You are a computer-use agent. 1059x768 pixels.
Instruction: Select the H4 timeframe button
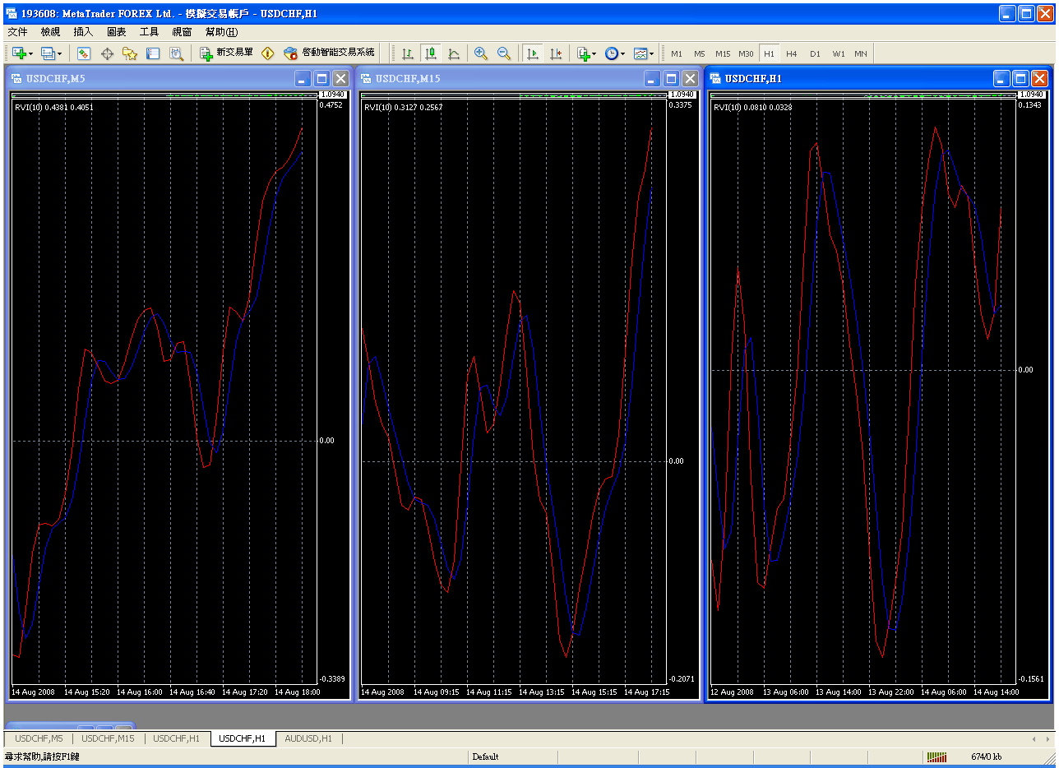[792, 54]
